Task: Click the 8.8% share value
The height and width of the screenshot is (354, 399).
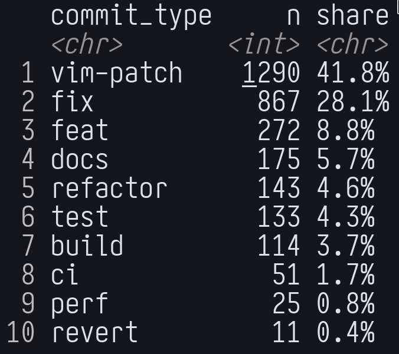Action: 345,130
